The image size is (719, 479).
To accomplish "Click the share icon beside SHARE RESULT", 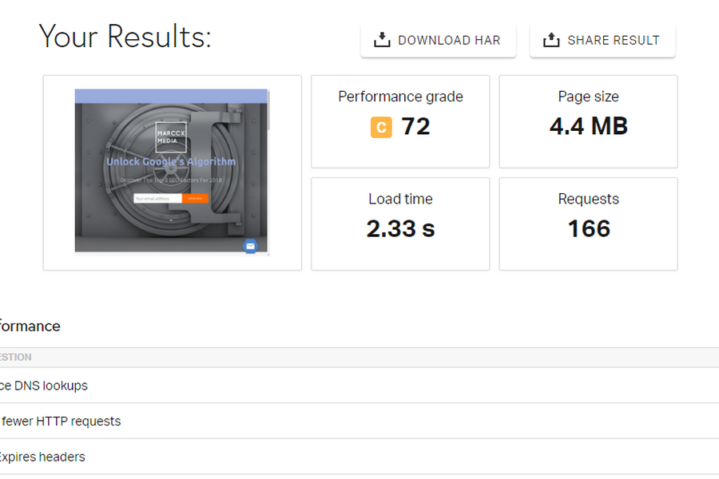I will (551, 40).
